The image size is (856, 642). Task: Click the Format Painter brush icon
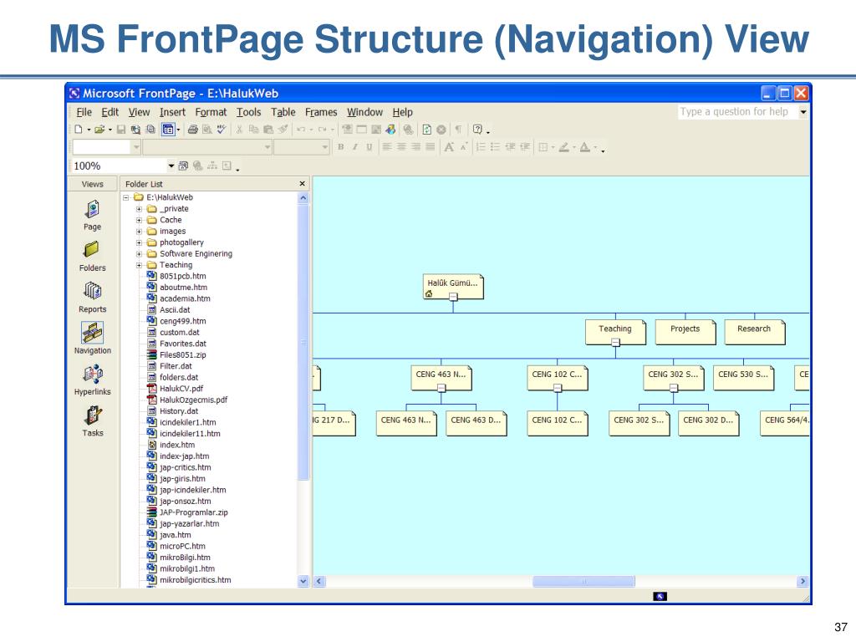(x=283, y=130)
